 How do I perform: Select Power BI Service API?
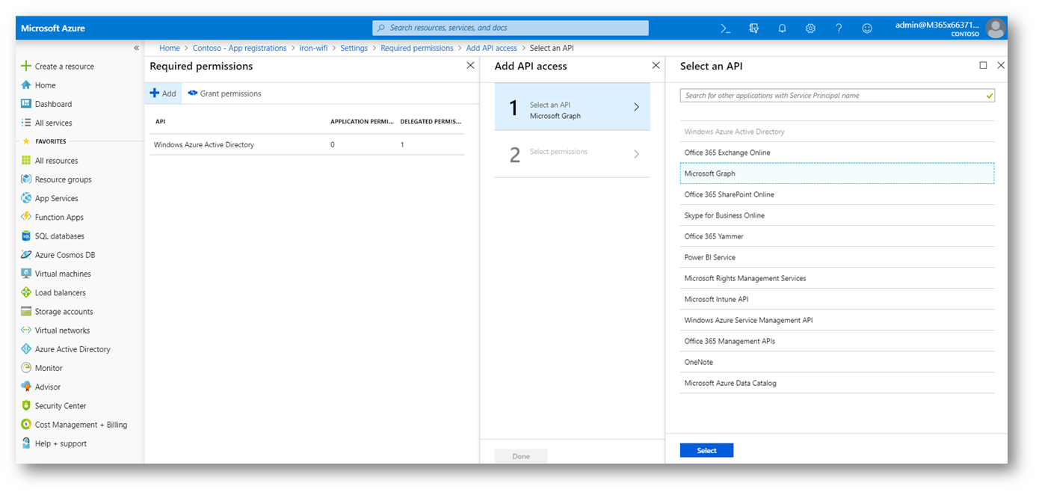837,257
